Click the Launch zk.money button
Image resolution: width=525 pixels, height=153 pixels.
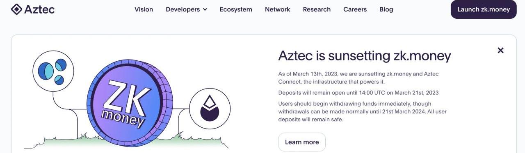click(484, 9)
